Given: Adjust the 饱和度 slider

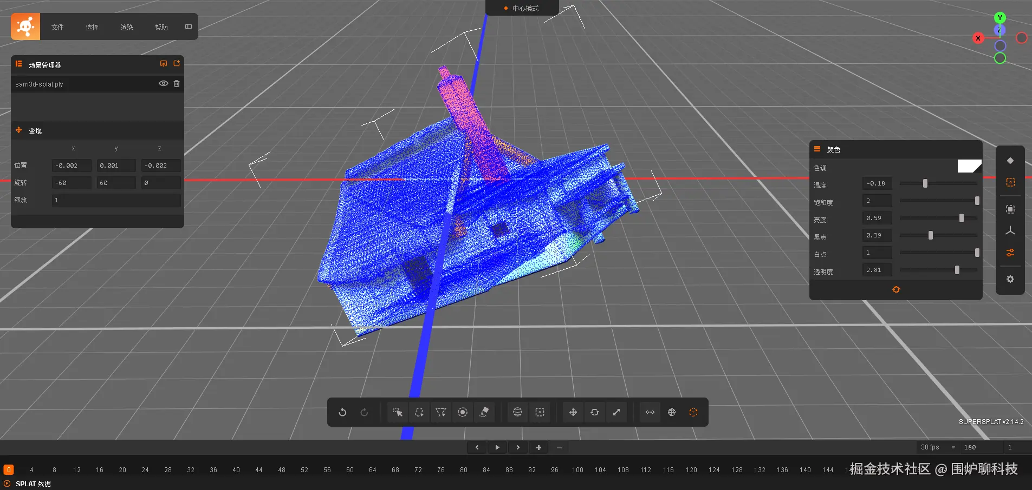Looking at the screenshot, I should [938, 201].
